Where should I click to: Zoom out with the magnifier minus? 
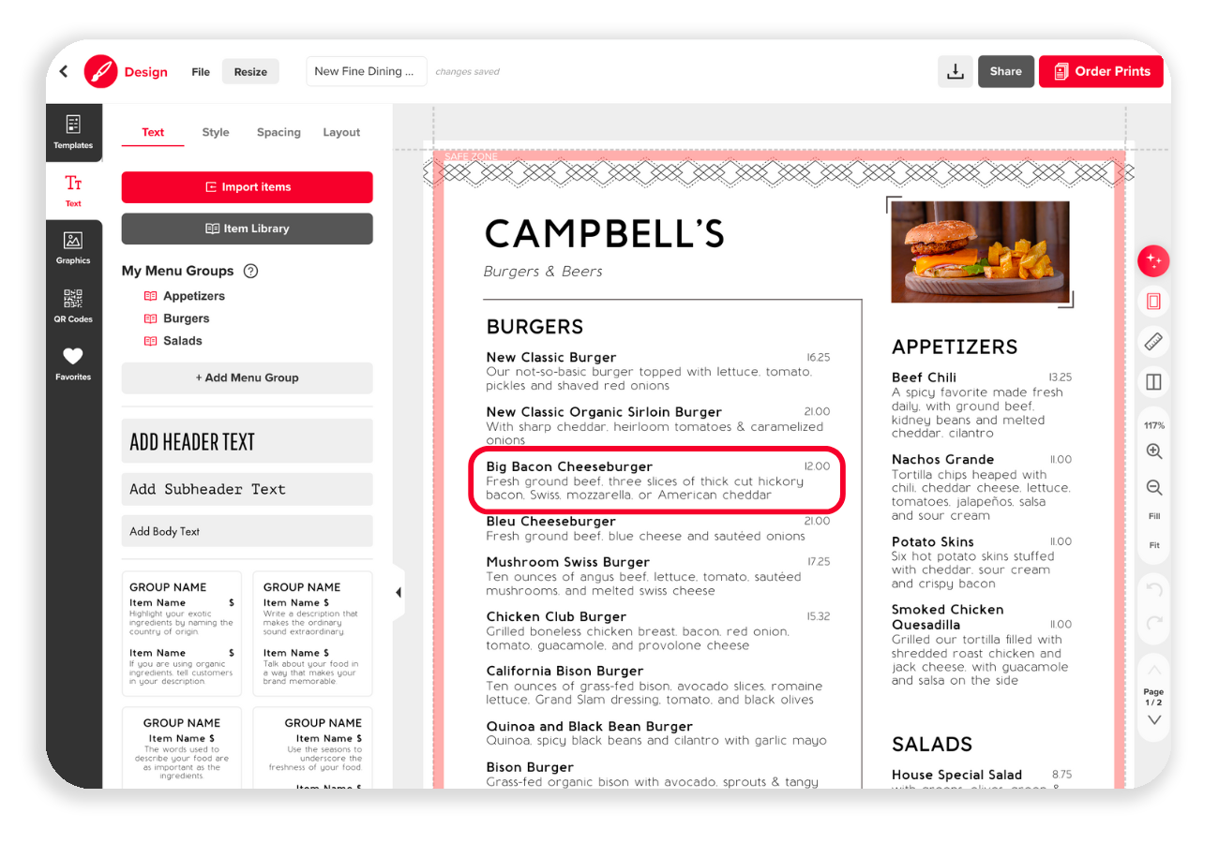[x=1154, y=488]
